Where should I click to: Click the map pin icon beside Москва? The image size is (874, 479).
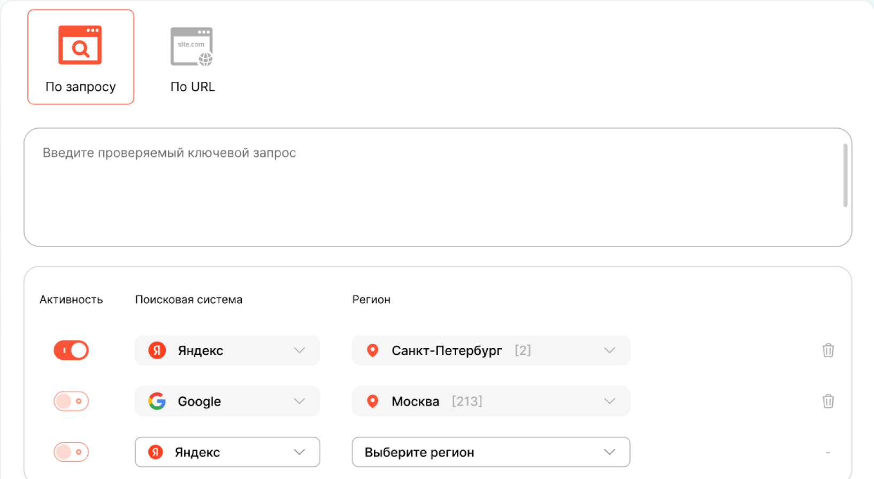click(x=373, y=401)
